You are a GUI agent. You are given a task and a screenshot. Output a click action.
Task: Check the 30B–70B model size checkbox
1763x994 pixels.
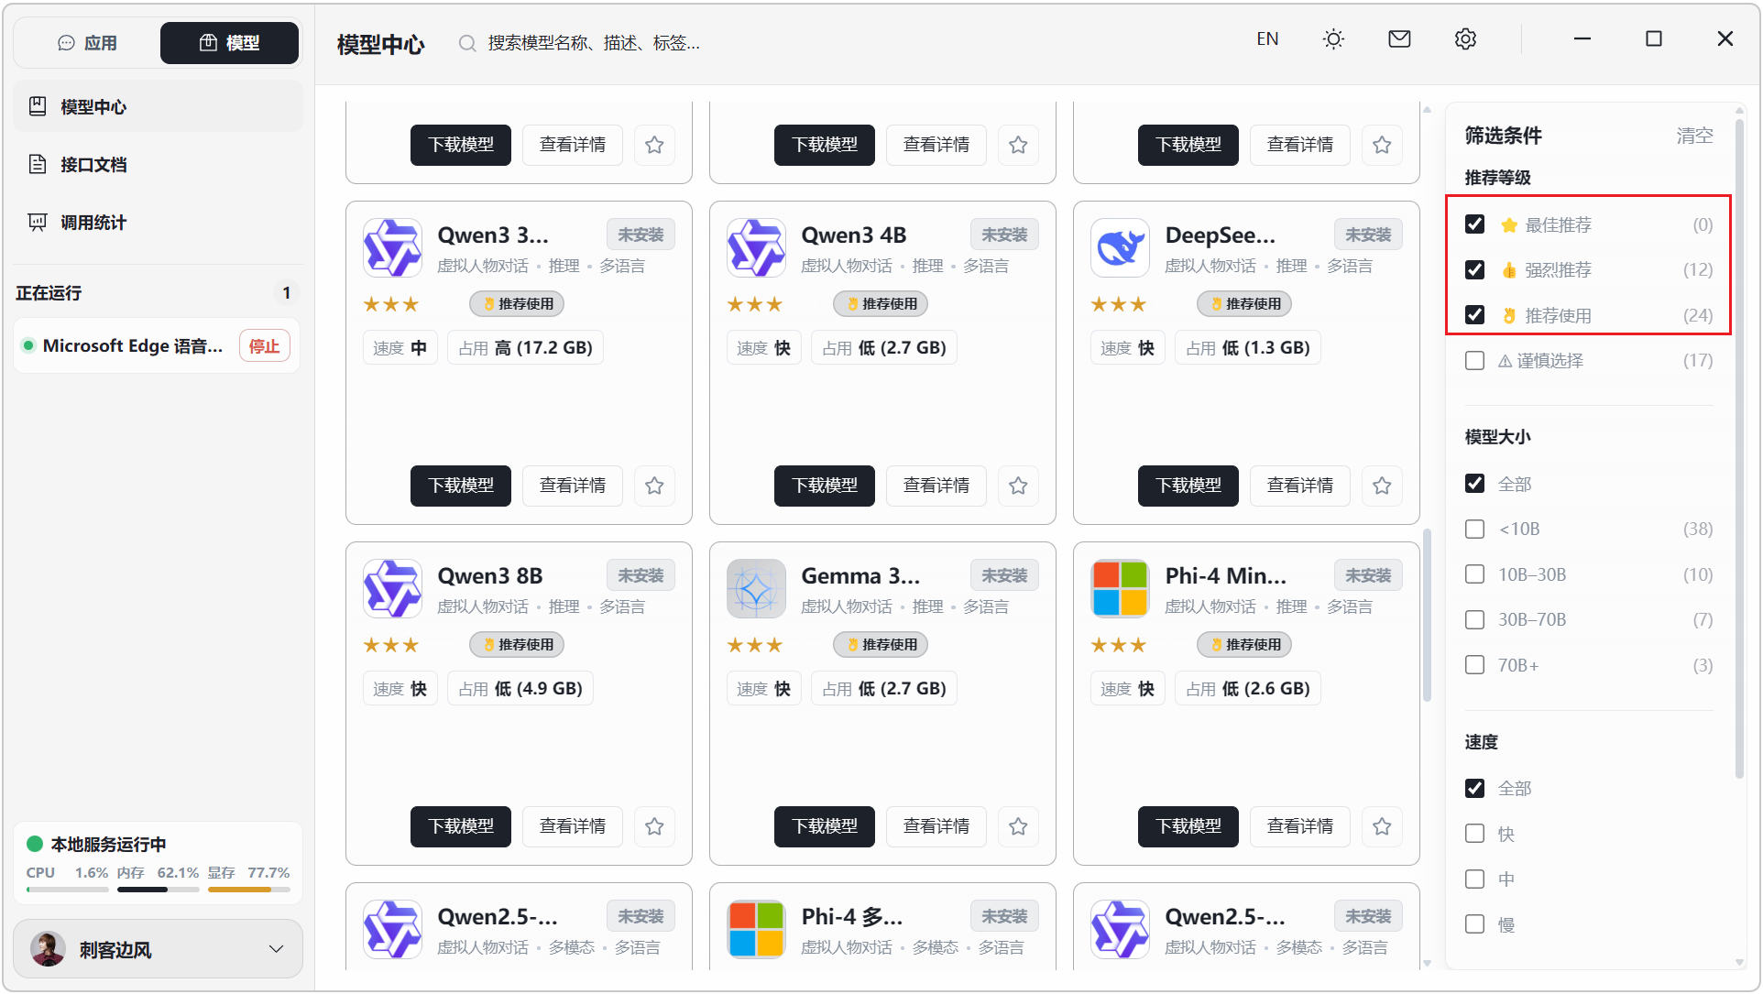(1474, 619)
